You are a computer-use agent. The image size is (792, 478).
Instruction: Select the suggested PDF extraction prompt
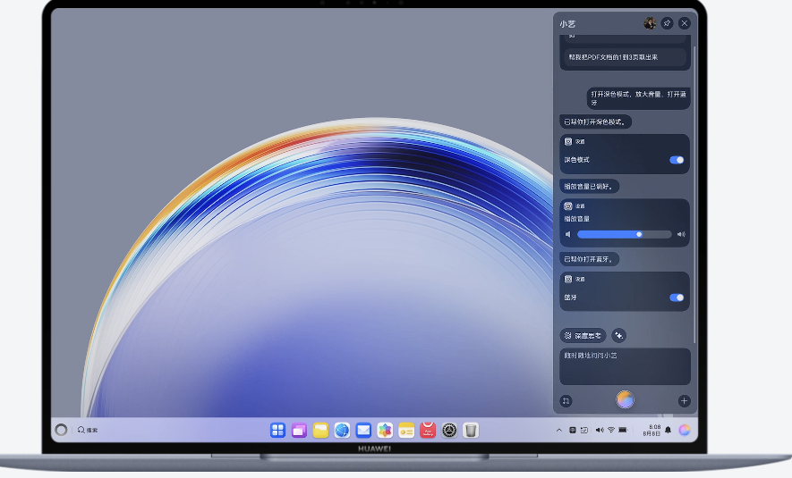pos(625,57)
